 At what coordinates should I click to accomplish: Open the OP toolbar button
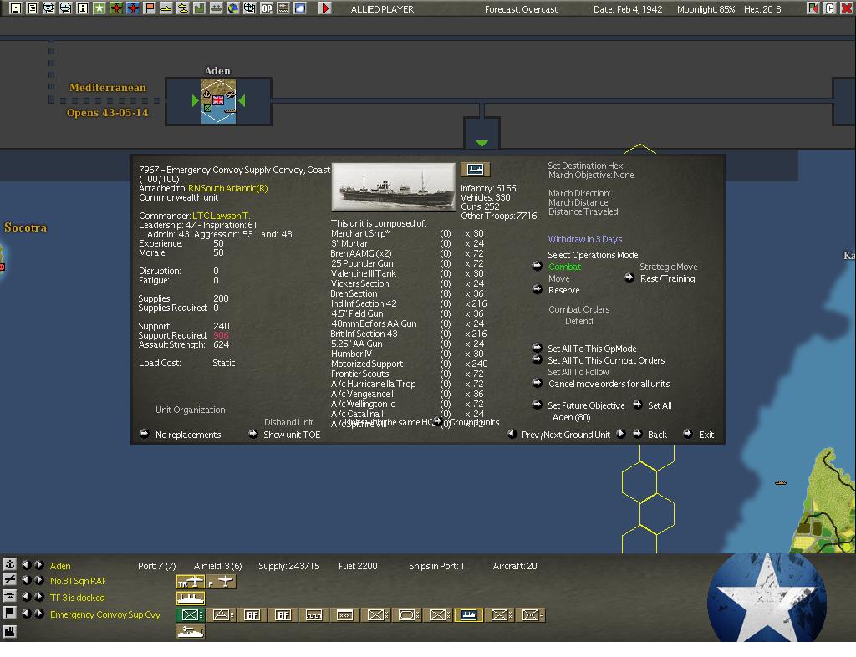[267, 8]
